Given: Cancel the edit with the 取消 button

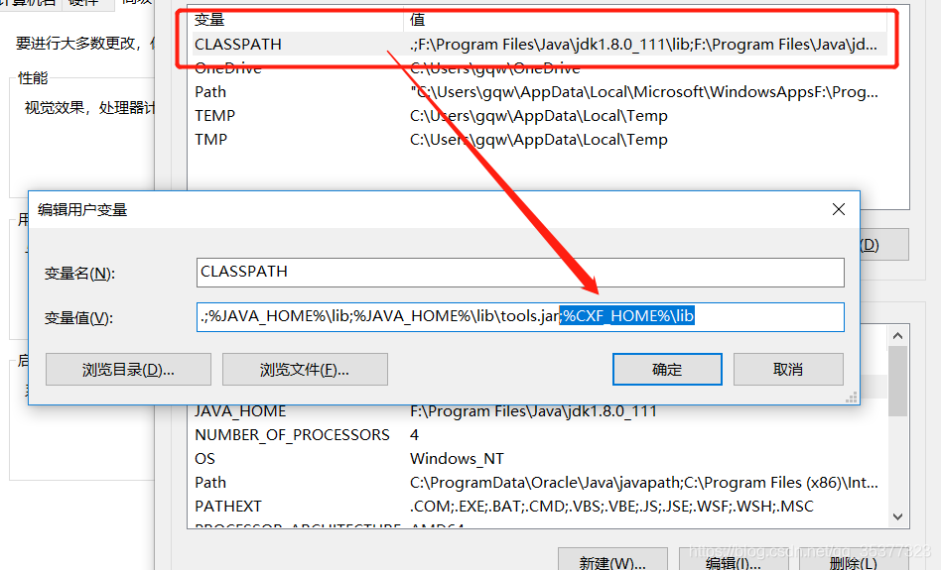Looking at the screenshot, I should (x=788, y=369).
